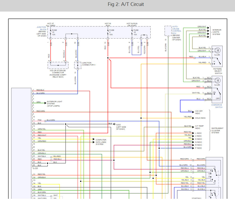Viewport: 235px width, 207px height.
Task: Click the ground symbol beside G202
Action: (114, 124)
